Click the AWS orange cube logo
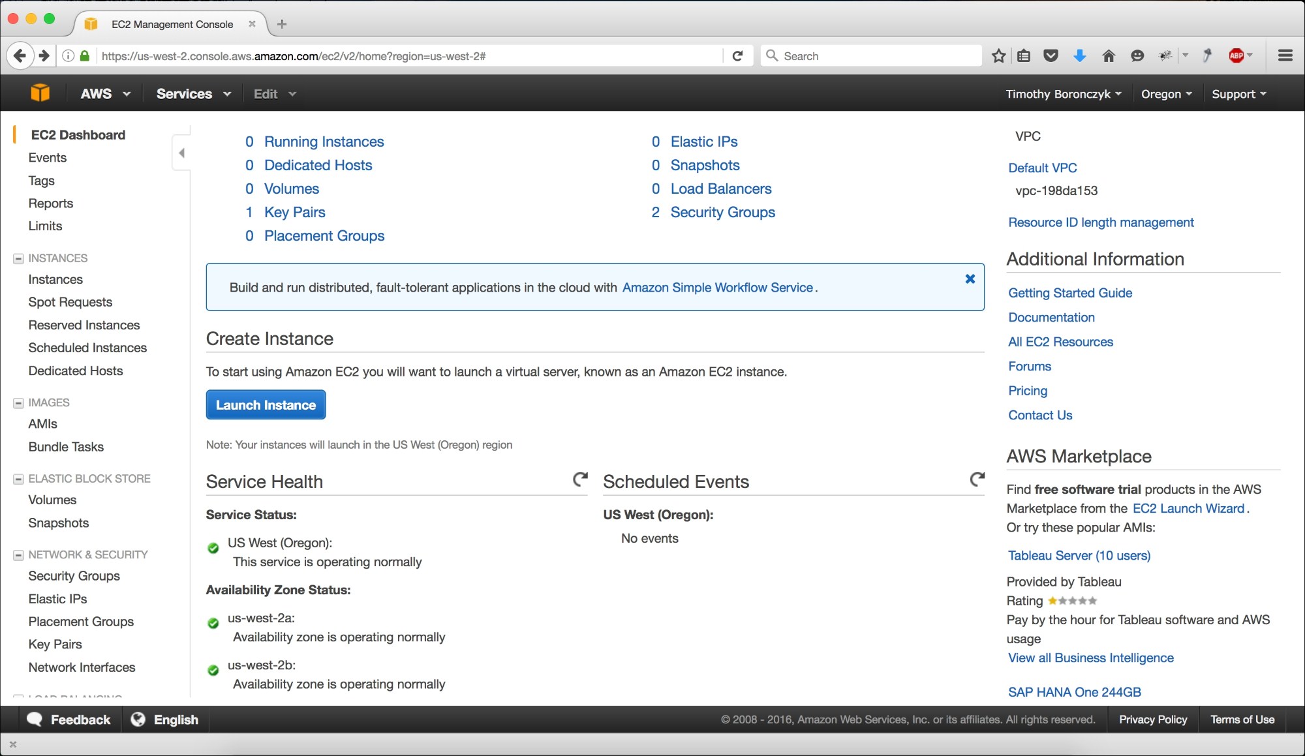Image resolution: width=1305 pixels, height=756 pixels. [x=40, y=93]
